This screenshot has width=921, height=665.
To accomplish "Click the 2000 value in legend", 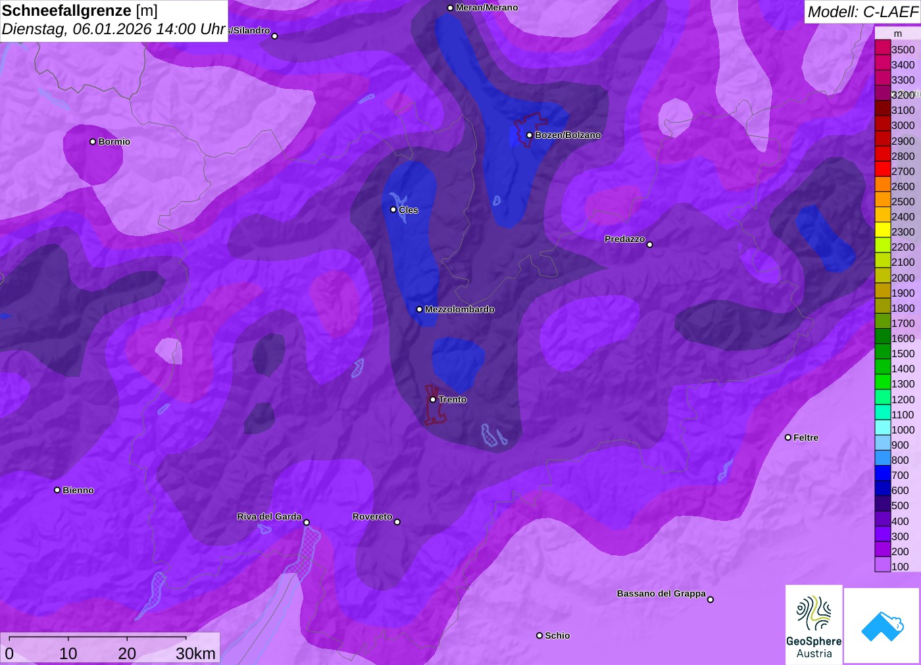I will (903, 278).
